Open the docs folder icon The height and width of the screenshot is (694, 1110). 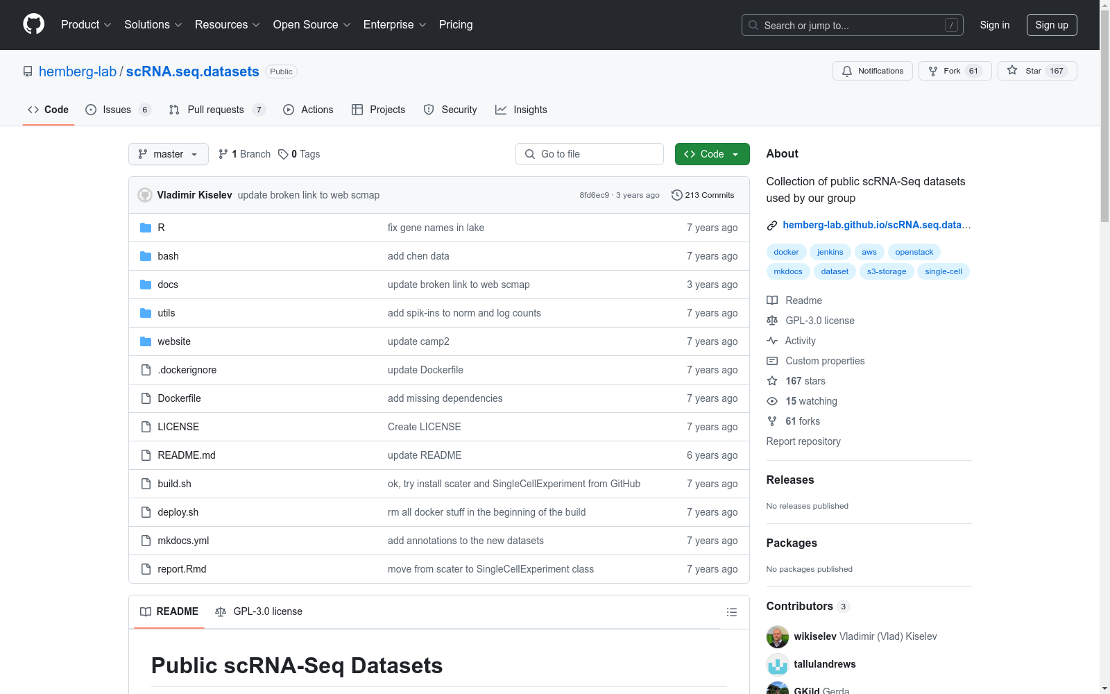pyautogui.click(x=146, y=285)
